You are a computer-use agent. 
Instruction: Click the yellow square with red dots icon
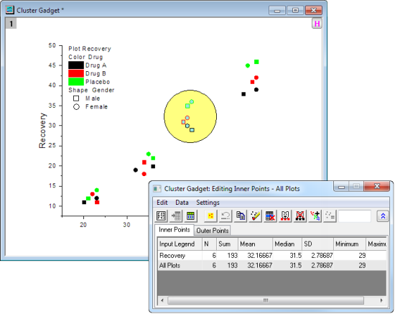(210, 216)
